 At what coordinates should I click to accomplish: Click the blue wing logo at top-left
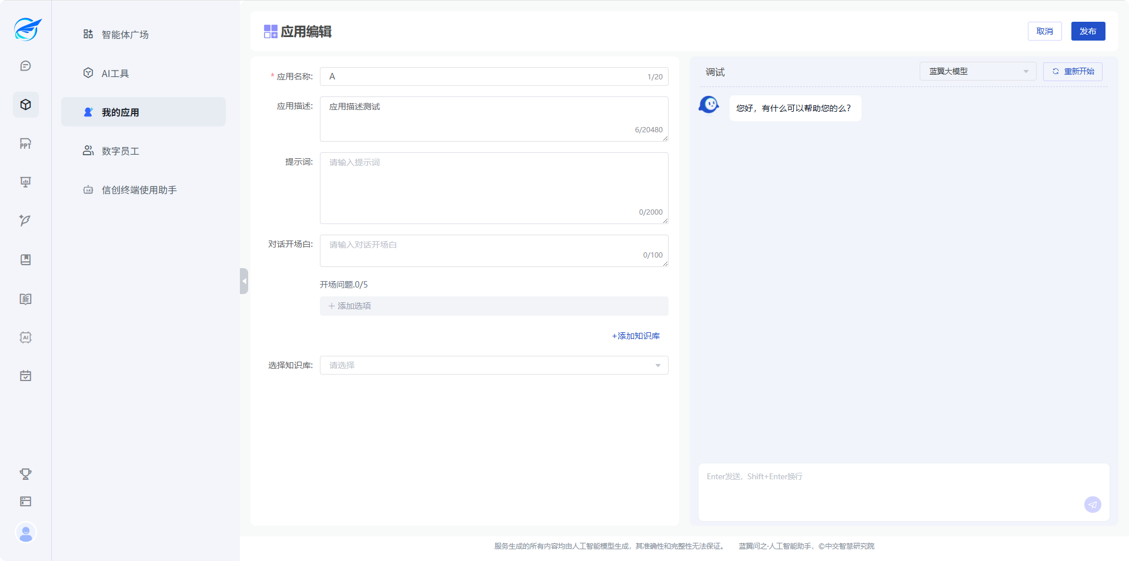click(x=27, y=29)
